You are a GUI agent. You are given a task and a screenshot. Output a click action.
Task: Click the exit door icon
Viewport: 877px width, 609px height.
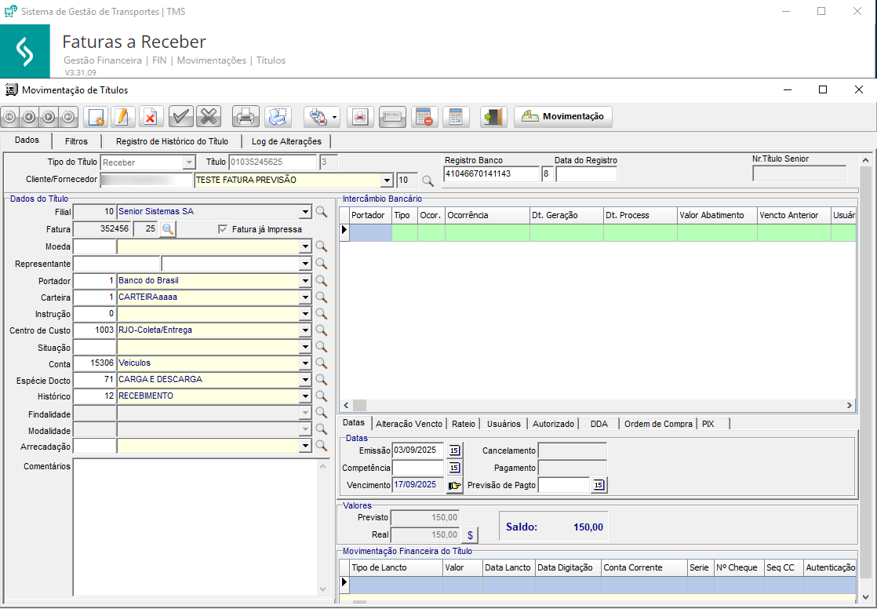click(x=493, y=117)
